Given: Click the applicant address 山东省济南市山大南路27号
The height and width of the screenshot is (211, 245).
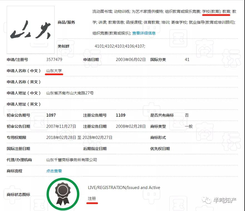Looking at the screenshot, I should [70, 93].
